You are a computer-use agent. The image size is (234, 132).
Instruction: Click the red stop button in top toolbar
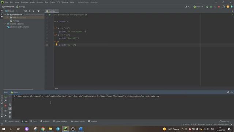coord(219,7)
